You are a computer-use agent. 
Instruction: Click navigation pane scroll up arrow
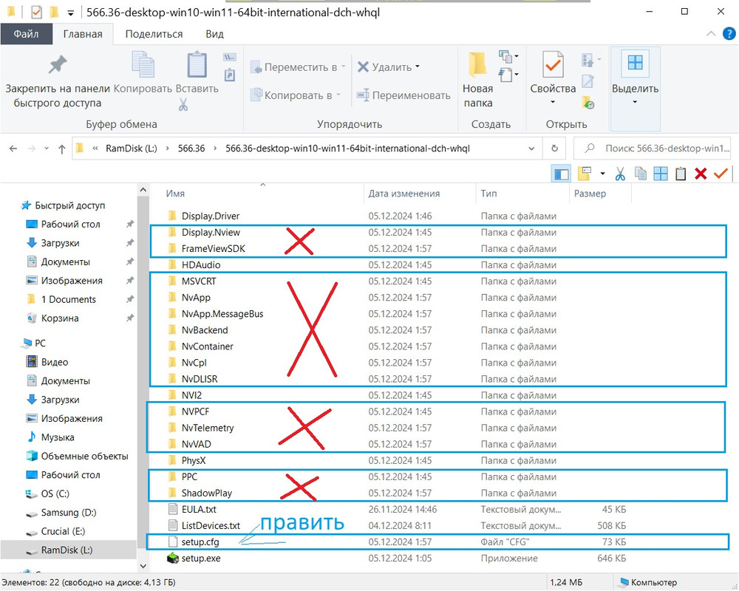tap(143, 190)
